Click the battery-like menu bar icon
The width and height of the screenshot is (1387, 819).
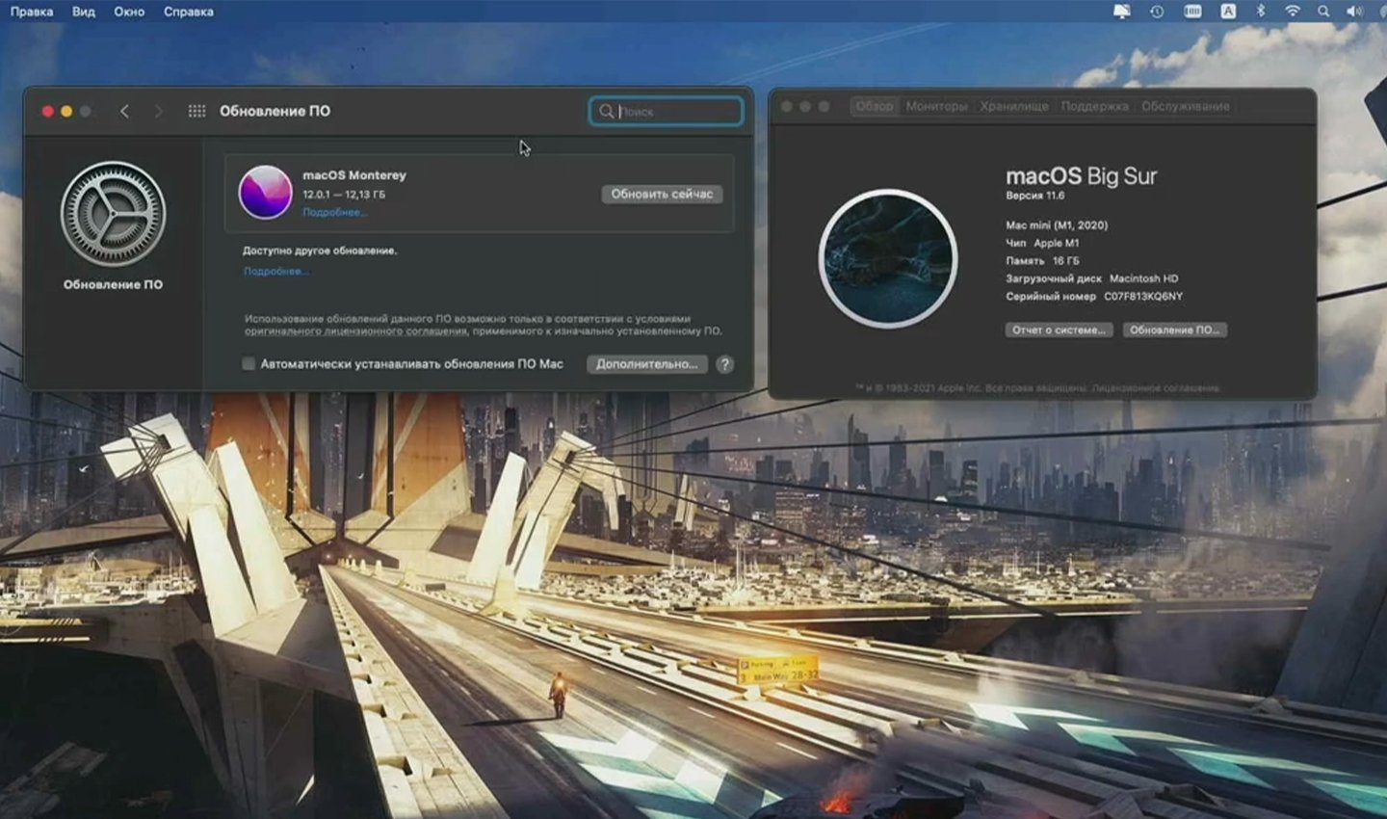[1192, 12]
